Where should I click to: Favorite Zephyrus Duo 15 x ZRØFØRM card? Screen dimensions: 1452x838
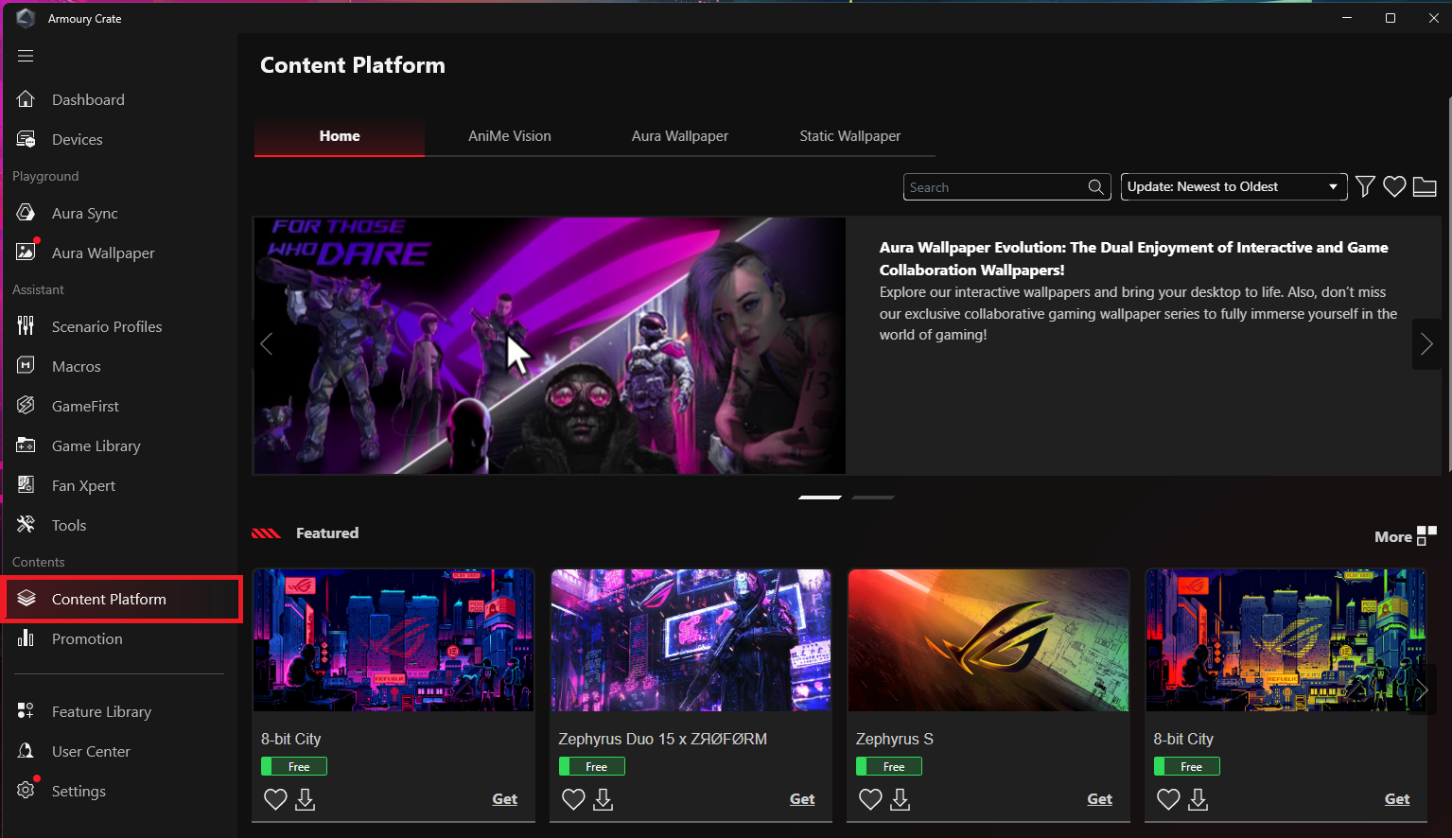(x=573, y=799)
